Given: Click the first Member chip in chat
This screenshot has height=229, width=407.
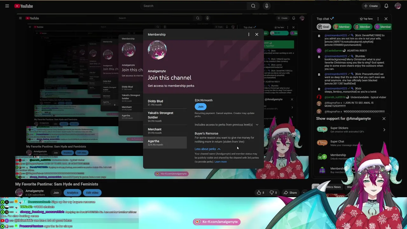Looking at the screenshot, I should (x=342, y=27).
